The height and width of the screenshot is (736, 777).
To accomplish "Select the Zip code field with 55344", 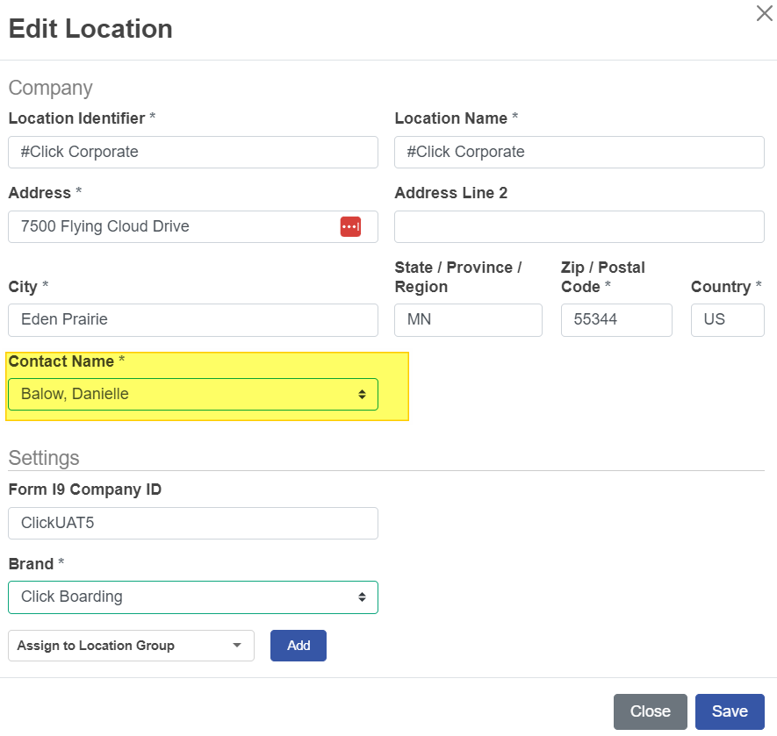I will tap(615, 320).
